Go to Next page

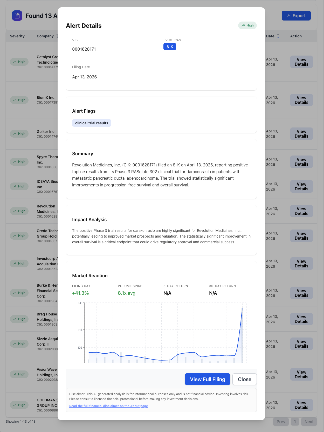click(309, 422)
